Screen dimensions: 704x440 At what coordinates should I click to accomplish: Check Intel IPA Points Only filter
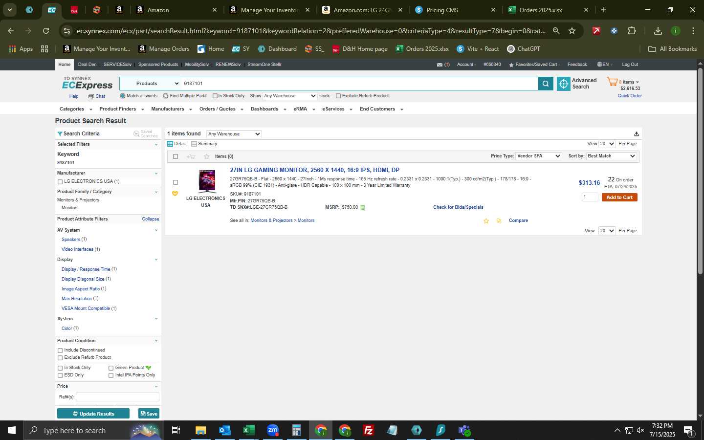(111, 375)
